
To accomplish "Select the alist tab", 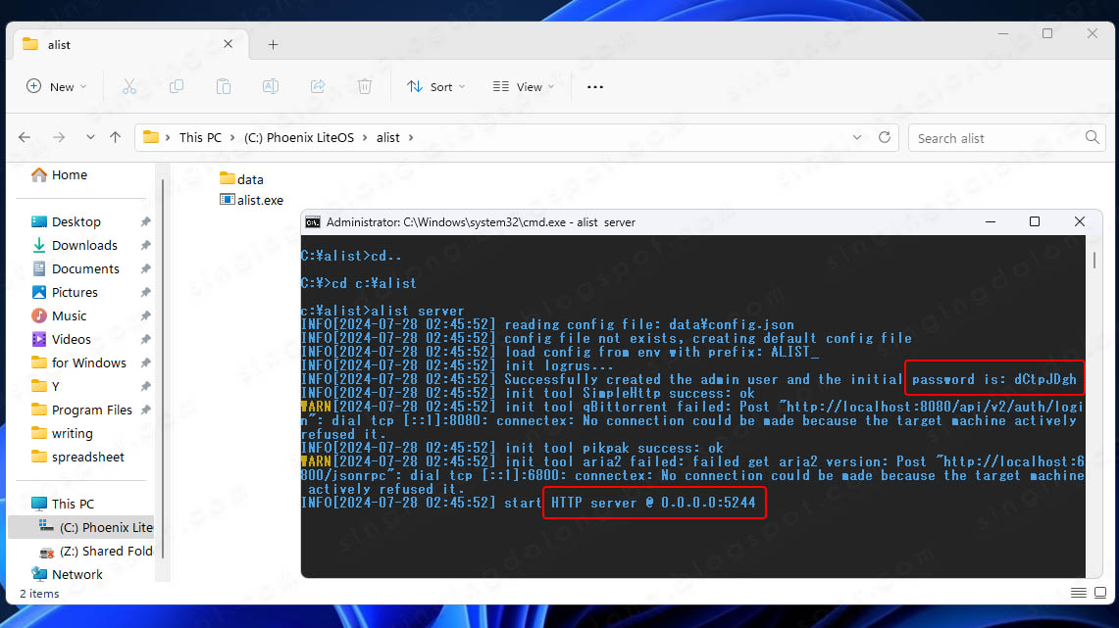I will coord(128,45).
